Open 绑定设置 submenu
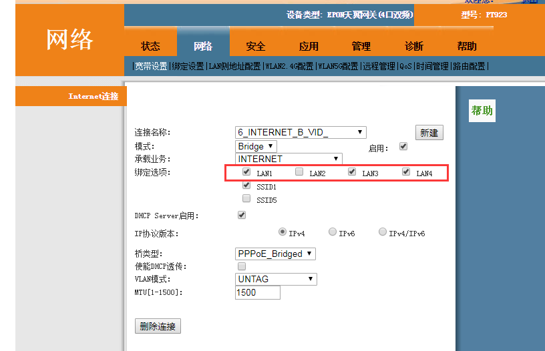This screenshot has width=545, height=351. (x=188, y=66)
